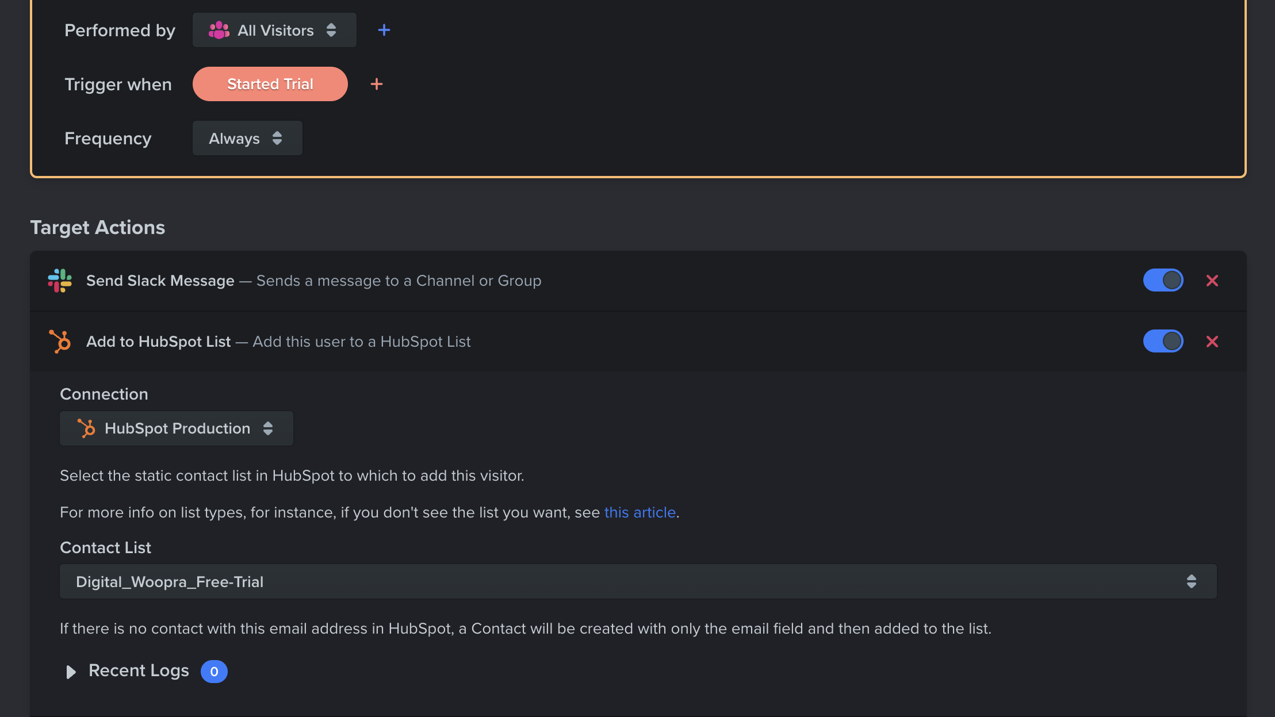This screenshot has height=717, width=1275.
Task: Disable the Send Slack Message toggle
Action: pyautogui.click(x=1163, y=280)
